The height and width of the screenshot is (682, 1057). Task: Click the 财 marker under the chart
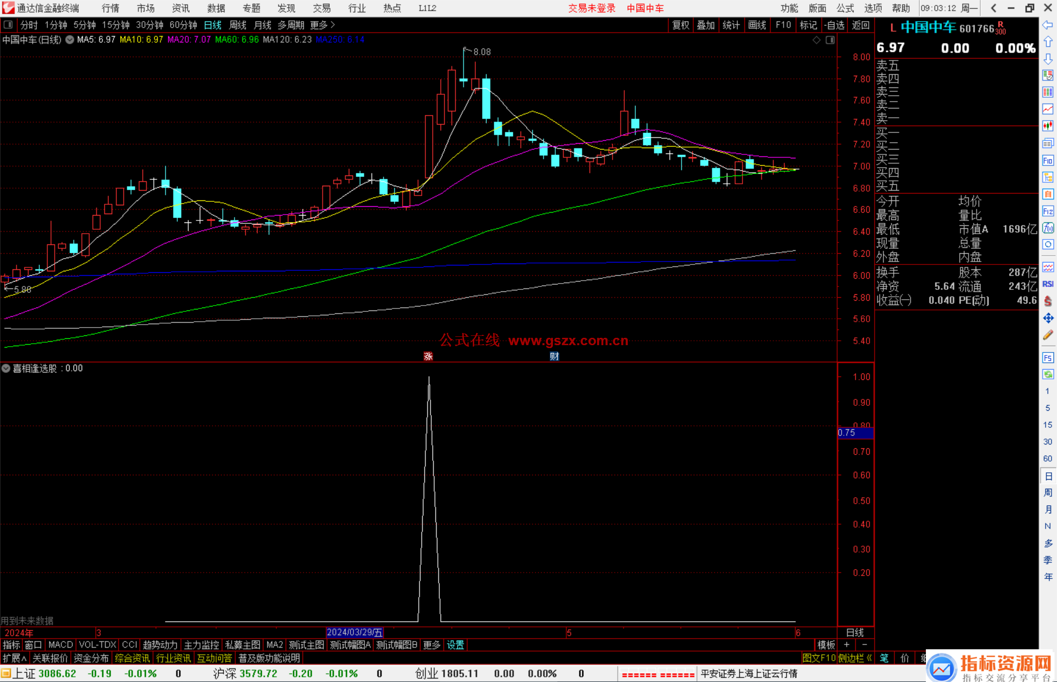(554, 356)
